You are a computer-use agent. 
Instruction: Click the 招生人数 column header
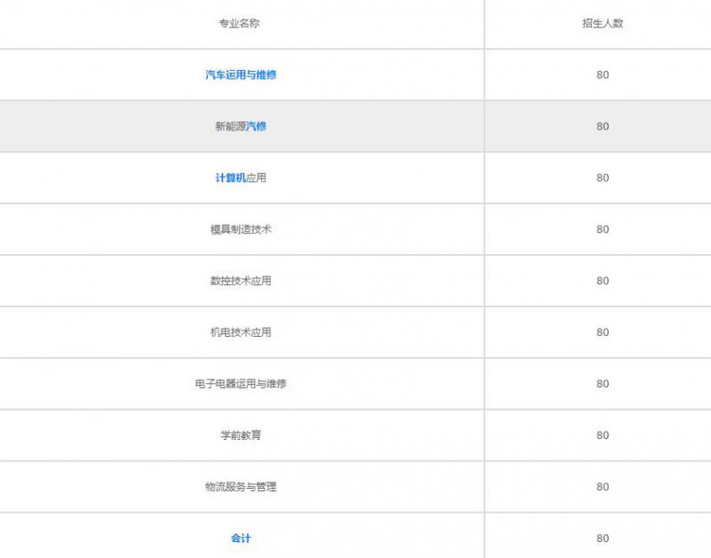pos(603,23)
